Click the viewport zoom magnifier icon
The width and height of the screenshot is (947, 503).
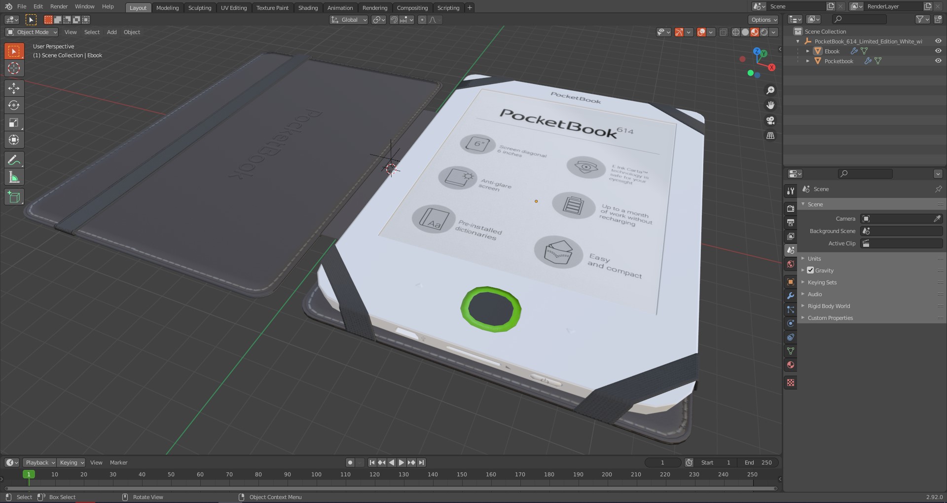click(770, 90)
